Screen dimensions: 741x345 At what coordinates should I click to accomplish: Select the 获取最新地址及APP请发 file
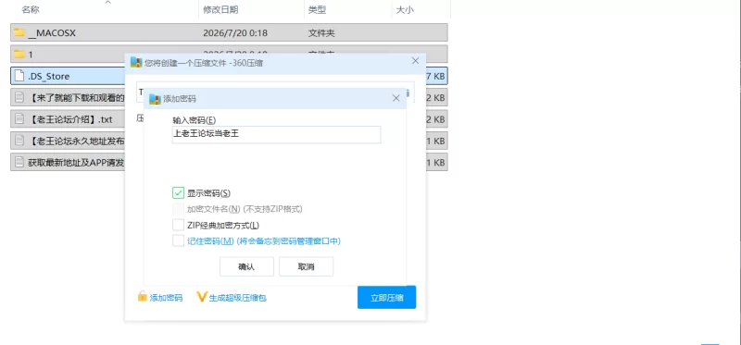click(229, 163)
